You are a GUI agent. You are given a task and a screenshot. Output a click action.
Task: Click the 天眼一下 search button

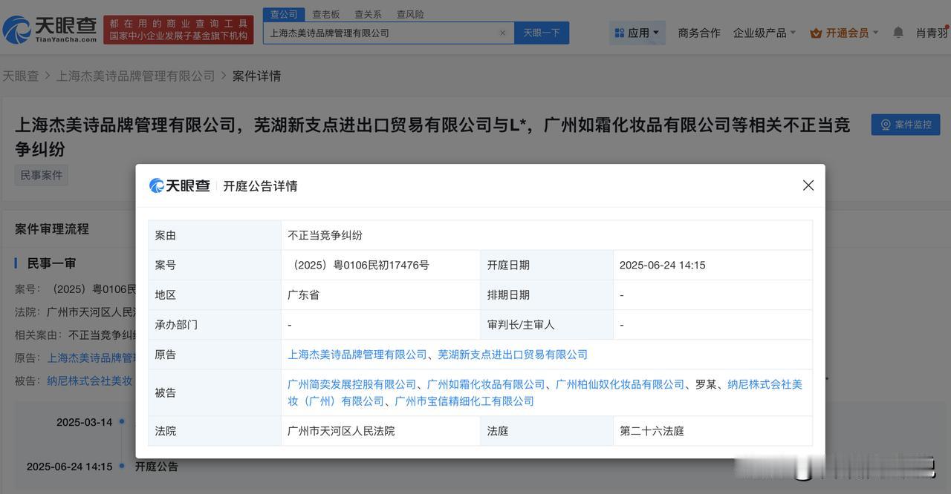[542, 33]
